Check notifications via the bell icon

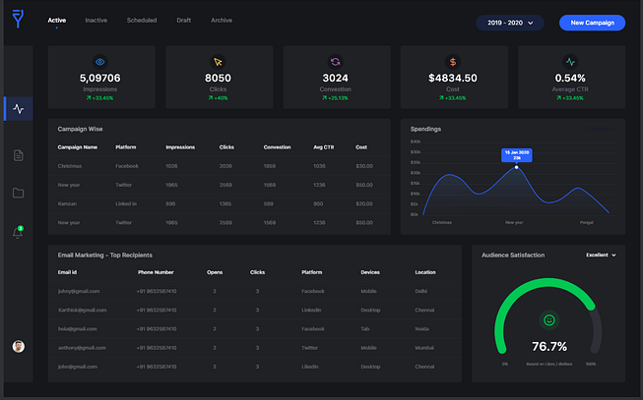[x=18, y=233]
